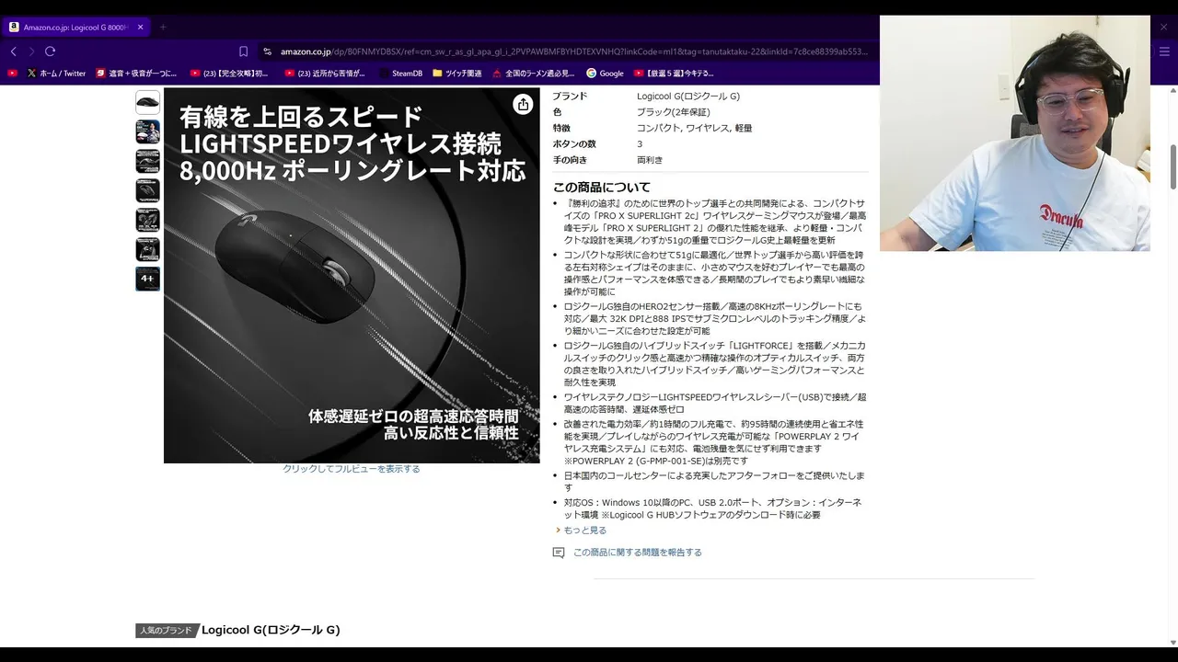Viewport: 1178px width, 662px height.
Task: Click the page scrollbar thumb
Action: click(x=1172, y=165)
